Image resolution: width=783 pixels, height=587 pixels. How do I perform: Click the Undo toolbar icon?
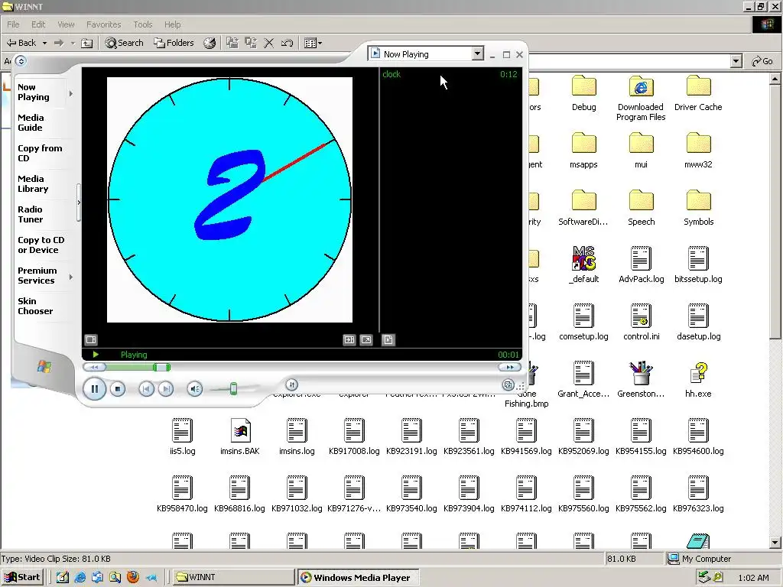[x=287, y=43]
